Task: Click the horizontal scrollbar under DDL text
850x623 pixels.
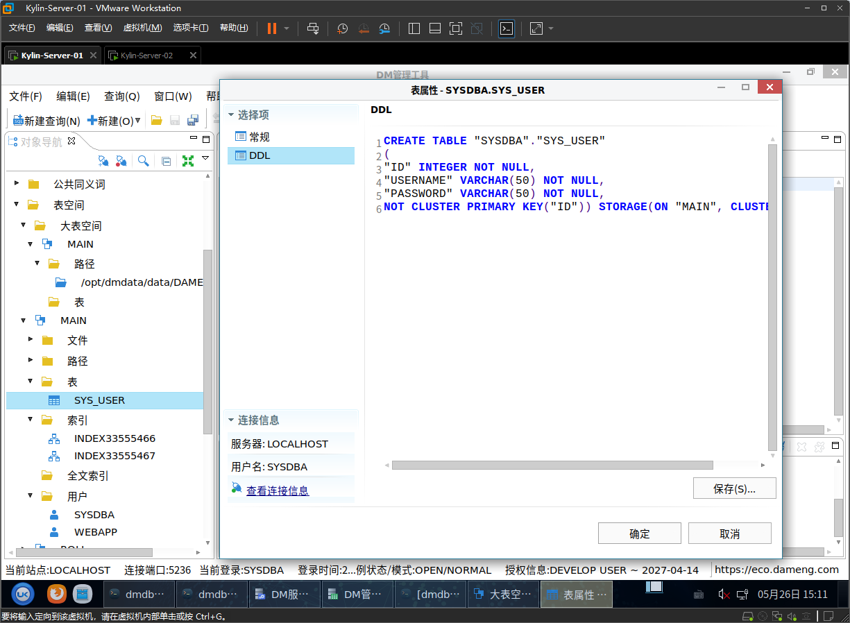Action: point(552,466)
